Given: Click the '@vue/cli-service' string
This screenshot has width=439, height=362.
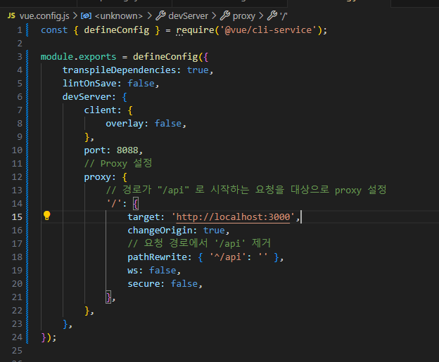Looking at the screenshot, I should pos(269,30).
